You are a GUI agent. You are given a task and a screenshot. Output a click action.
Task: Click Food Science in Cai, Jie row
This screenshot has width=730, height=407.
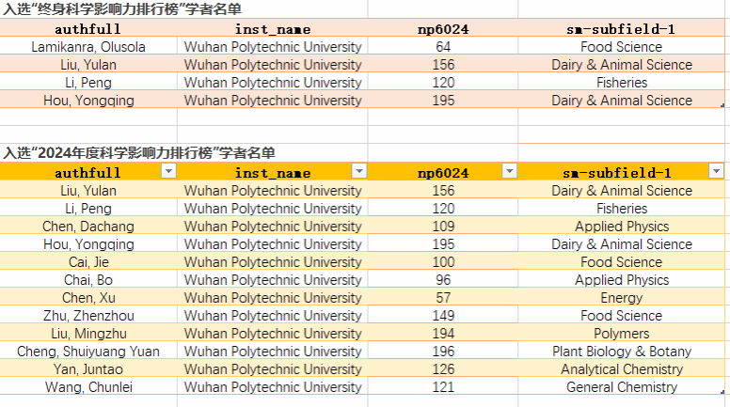click(622, 262)
